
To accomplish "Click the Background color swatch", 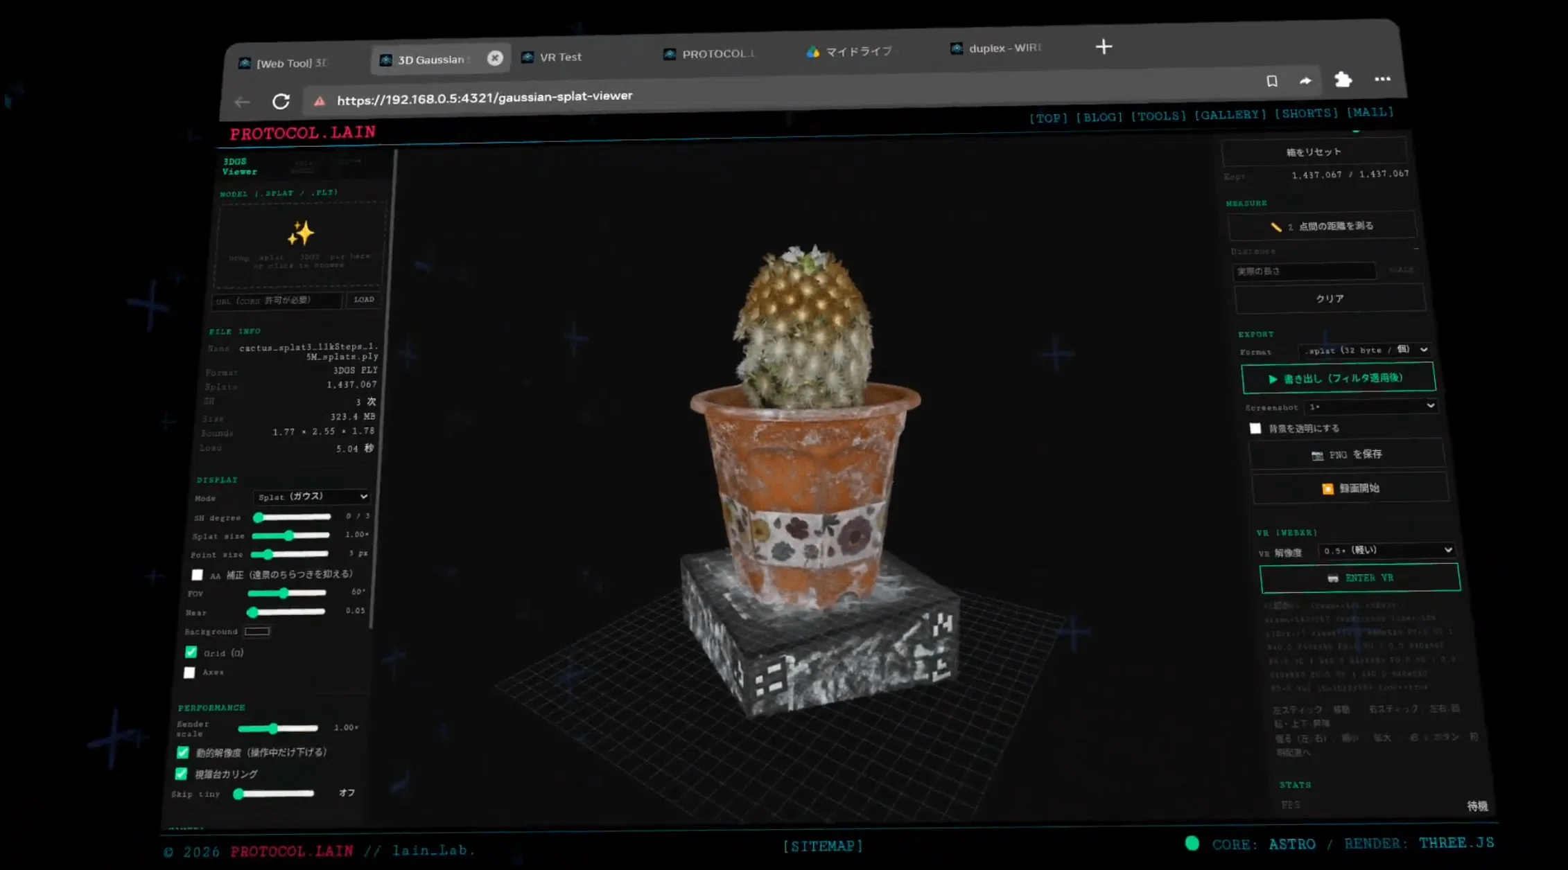I will pos(257,631).
